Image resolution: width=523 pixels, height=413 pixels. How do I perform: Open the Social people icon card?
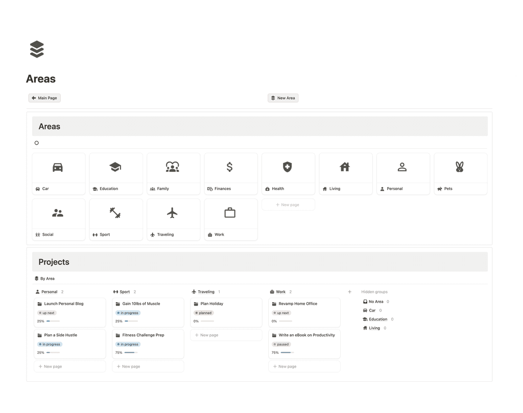pyautogui.click(x=58, y=213)
